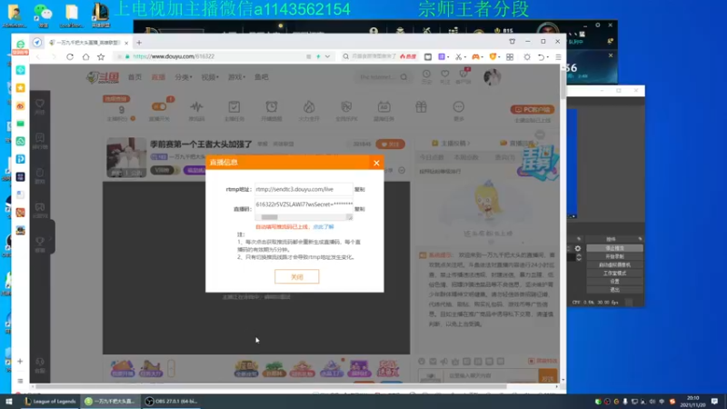Click the rtmp address input field
The height and width of the screenshot is (409, 727).
point(304,189)
